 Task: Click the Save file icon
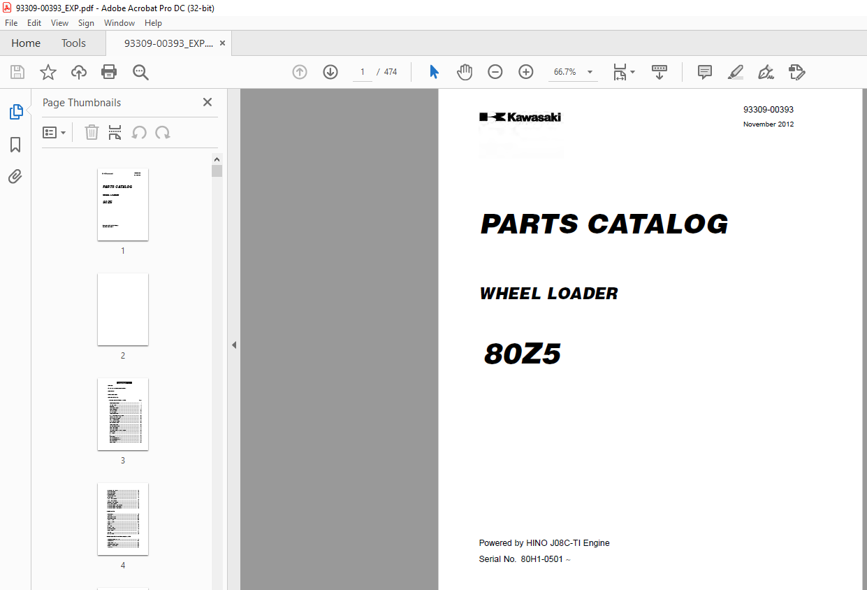pos(17,72)
